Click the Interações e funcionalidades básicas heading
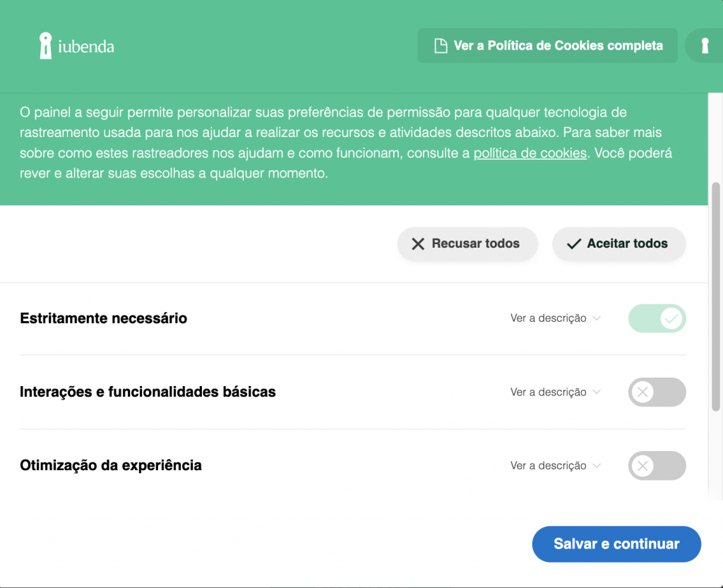This screenshot has width=723, height=588. (x=148, y=392)
